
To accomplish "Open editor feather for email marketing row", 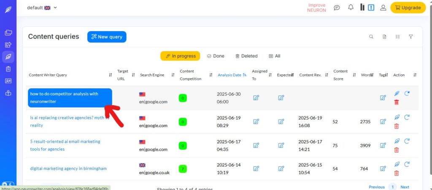I will click(397, 141).
